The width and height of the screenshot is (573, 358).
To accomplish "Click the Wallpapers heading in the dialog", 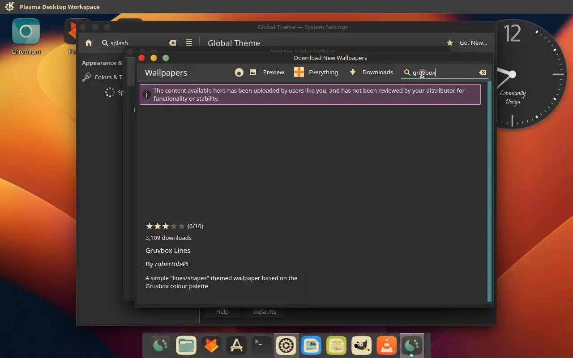I will 166,72.
